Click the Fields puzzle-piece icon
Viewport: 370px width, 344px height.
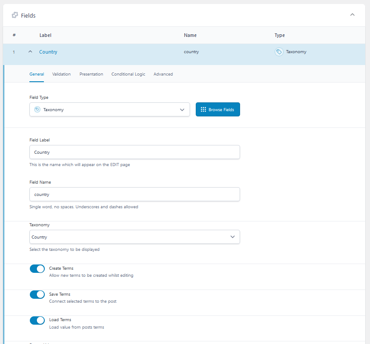click(x=15, y=15)
